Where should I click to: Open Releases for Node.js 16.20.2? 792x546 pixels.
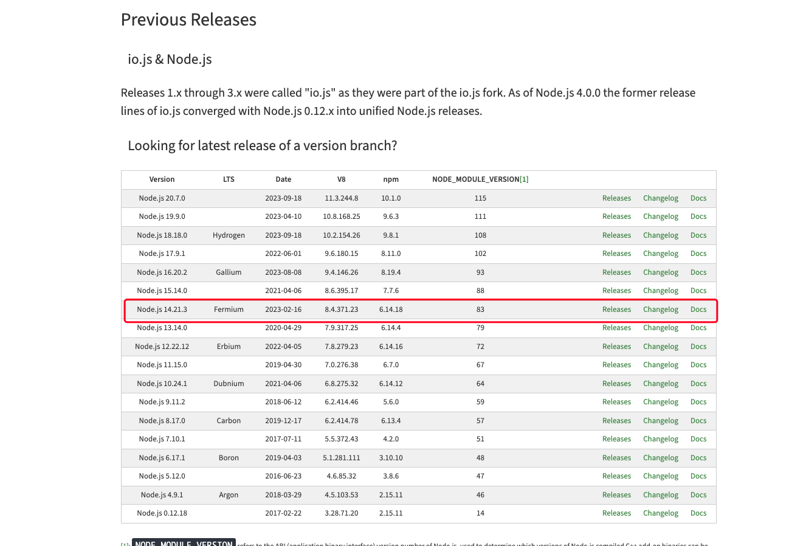coord(616,272)
